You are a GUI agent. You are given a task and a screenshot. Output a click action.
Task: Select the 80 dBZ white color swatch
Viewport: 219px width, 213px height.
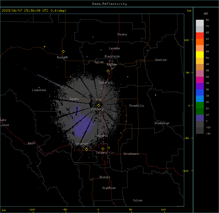coord(200,23)
